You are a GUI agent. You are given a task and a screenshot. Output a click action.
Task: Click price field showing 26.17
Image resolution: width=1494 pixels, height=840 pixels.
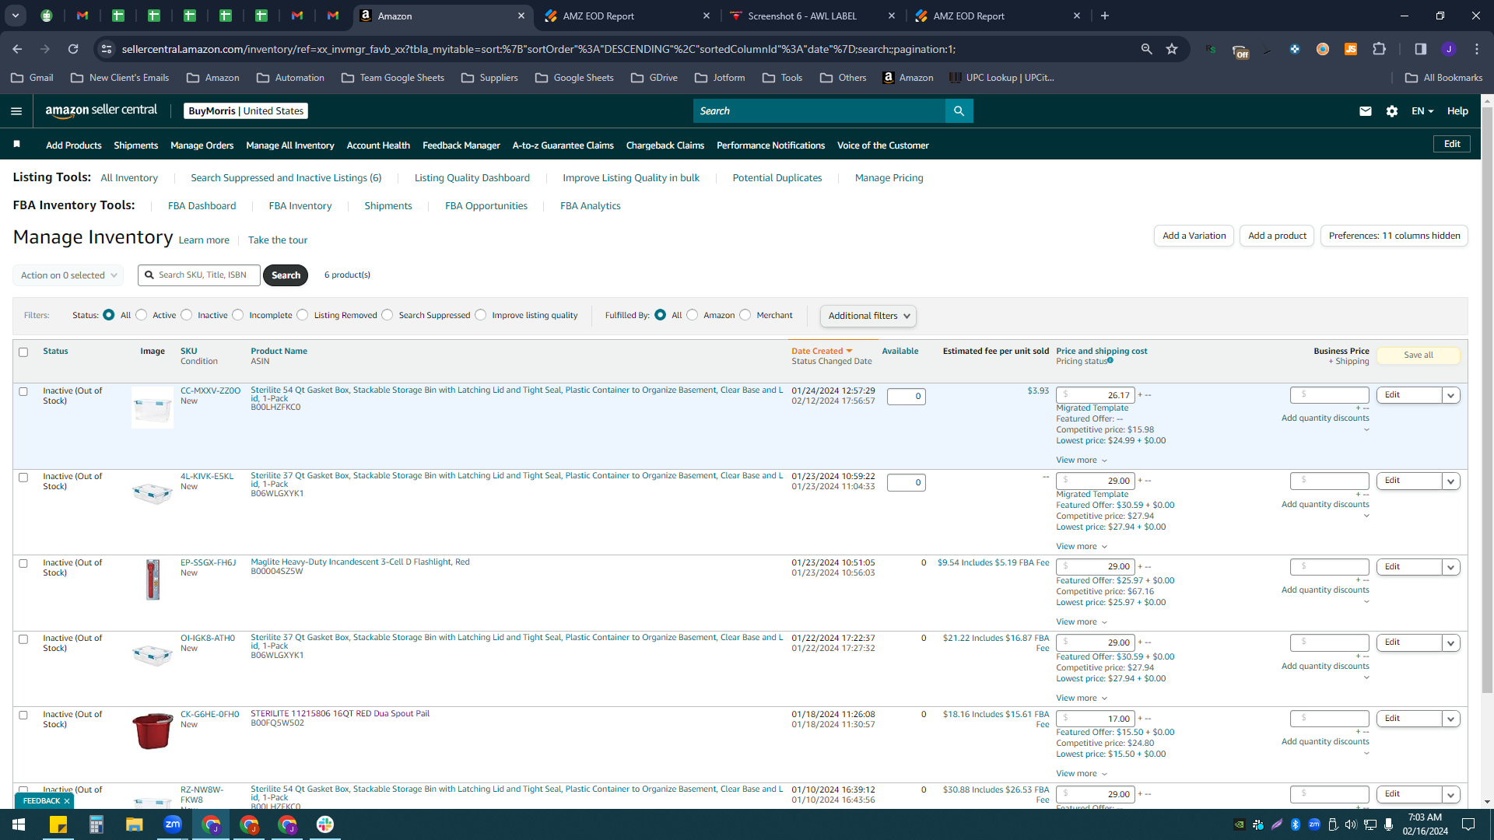(x=1095, y=395)
